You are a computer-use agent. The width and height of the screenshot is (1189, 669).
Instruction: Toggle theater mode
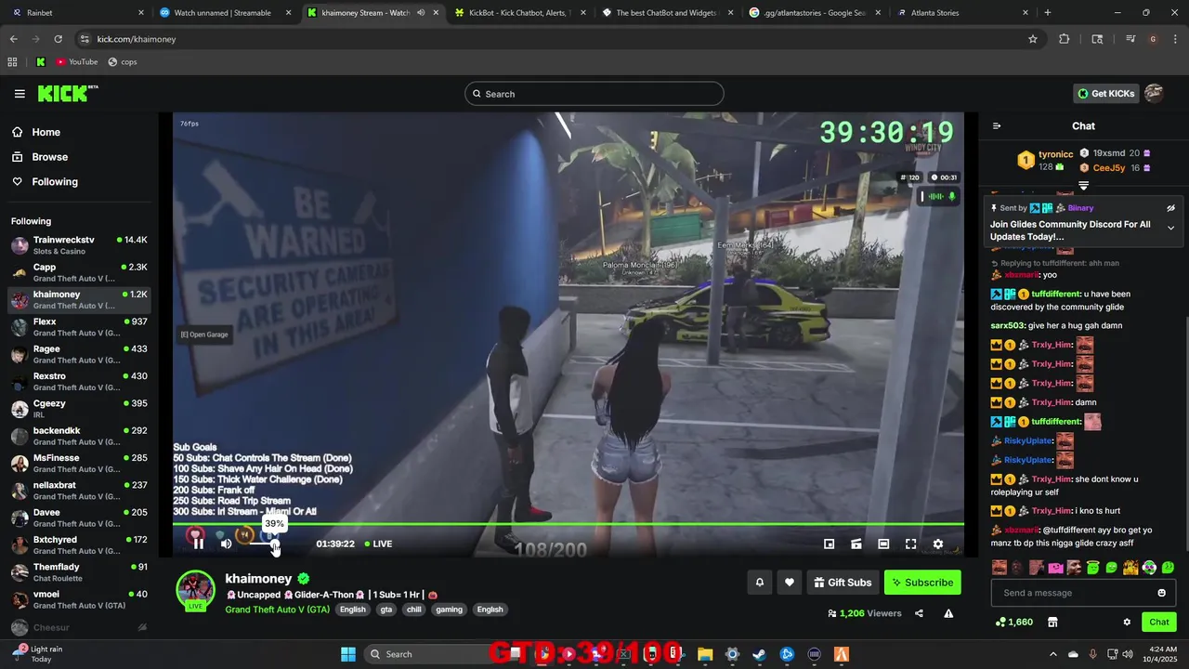point(883,544)
